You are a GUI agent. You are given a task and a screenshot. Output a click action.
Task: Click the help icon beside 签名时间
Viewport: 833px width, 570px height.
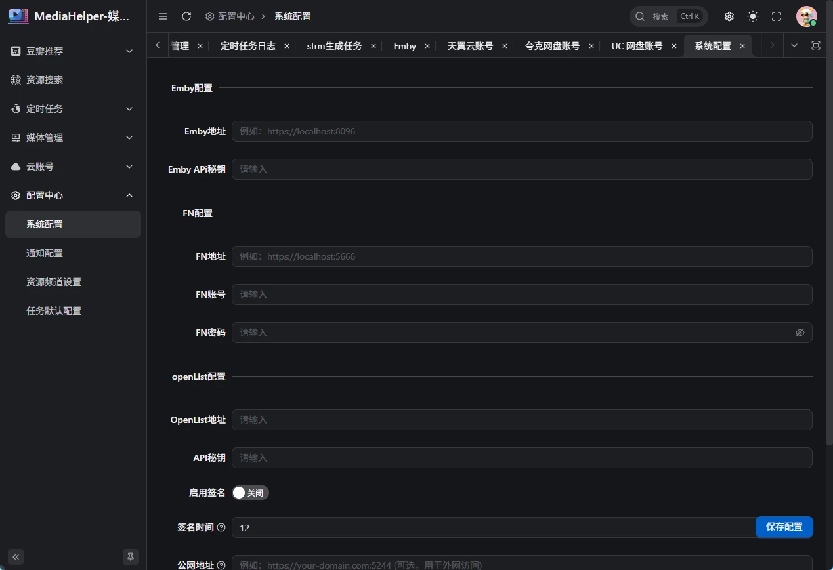[221, 527]
